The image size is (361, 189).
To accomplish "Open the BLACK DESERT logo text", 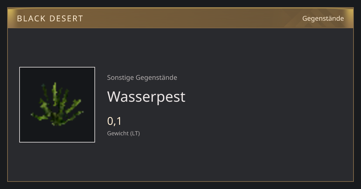I will pos(50,19).
